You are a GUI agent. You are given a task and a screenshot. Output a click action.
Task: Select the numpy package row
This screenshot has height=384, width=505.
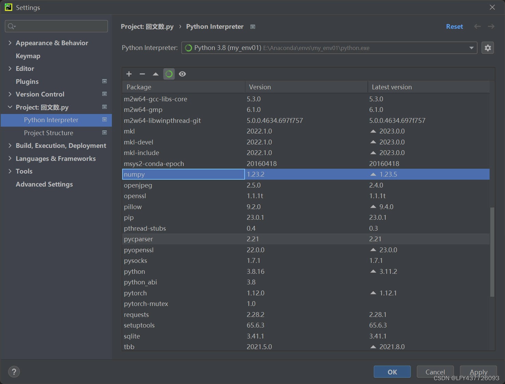(x=306, y=174)
